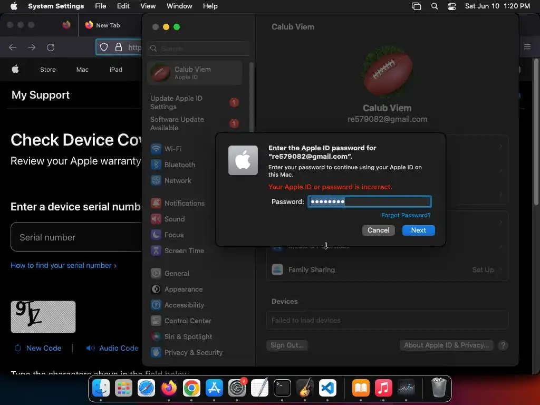Viewport: 540px width, 405px height.
Task: Open General settings
Action: point(170,274)
